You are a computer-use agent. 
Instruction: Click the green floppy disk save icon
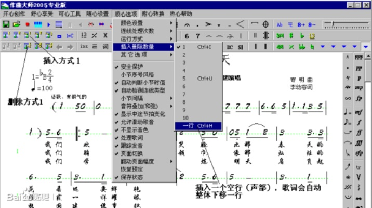coord(6,24)
